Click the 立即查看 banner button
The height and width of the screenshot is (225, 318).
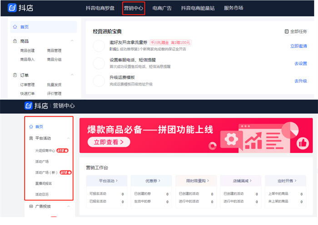pyautogui.click(x=109, y=142)
